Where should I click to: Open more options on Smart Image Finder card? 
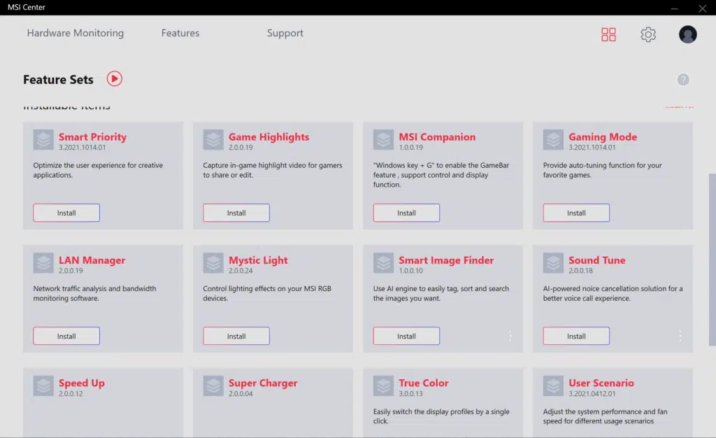tap(510, 336)
